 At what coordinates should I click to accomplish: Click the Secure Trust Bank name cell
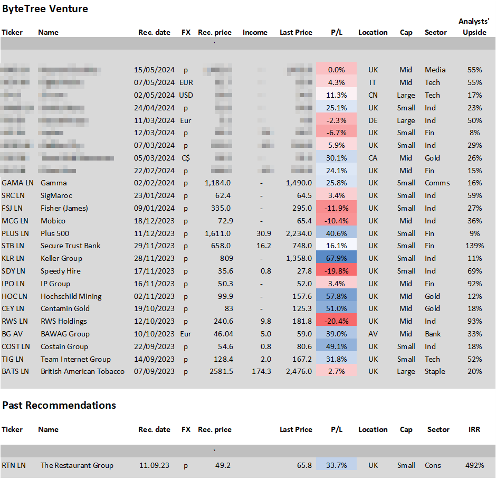pos(70,246)
